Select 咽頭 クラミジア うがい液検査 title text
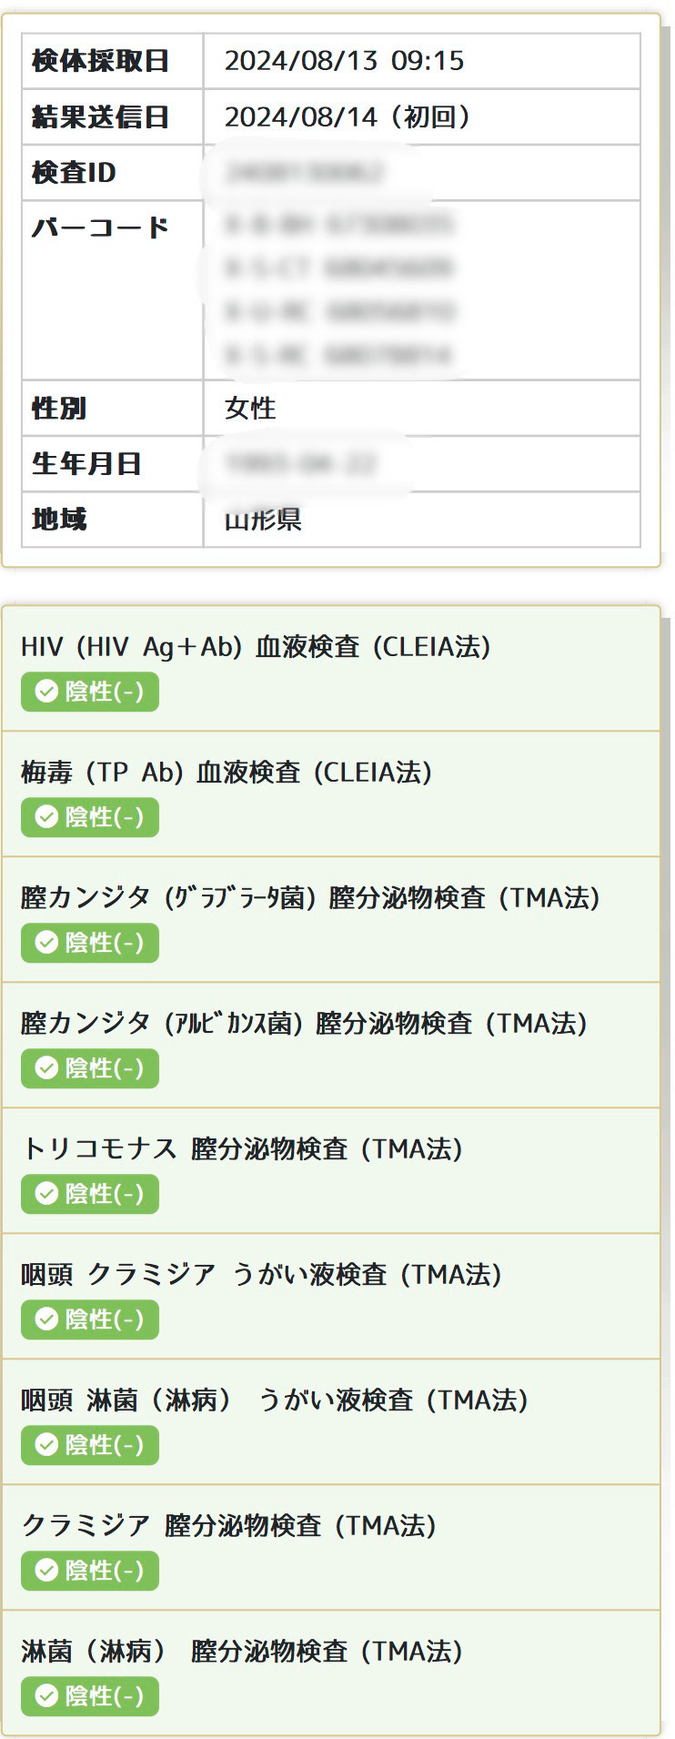 (262, 1275)
